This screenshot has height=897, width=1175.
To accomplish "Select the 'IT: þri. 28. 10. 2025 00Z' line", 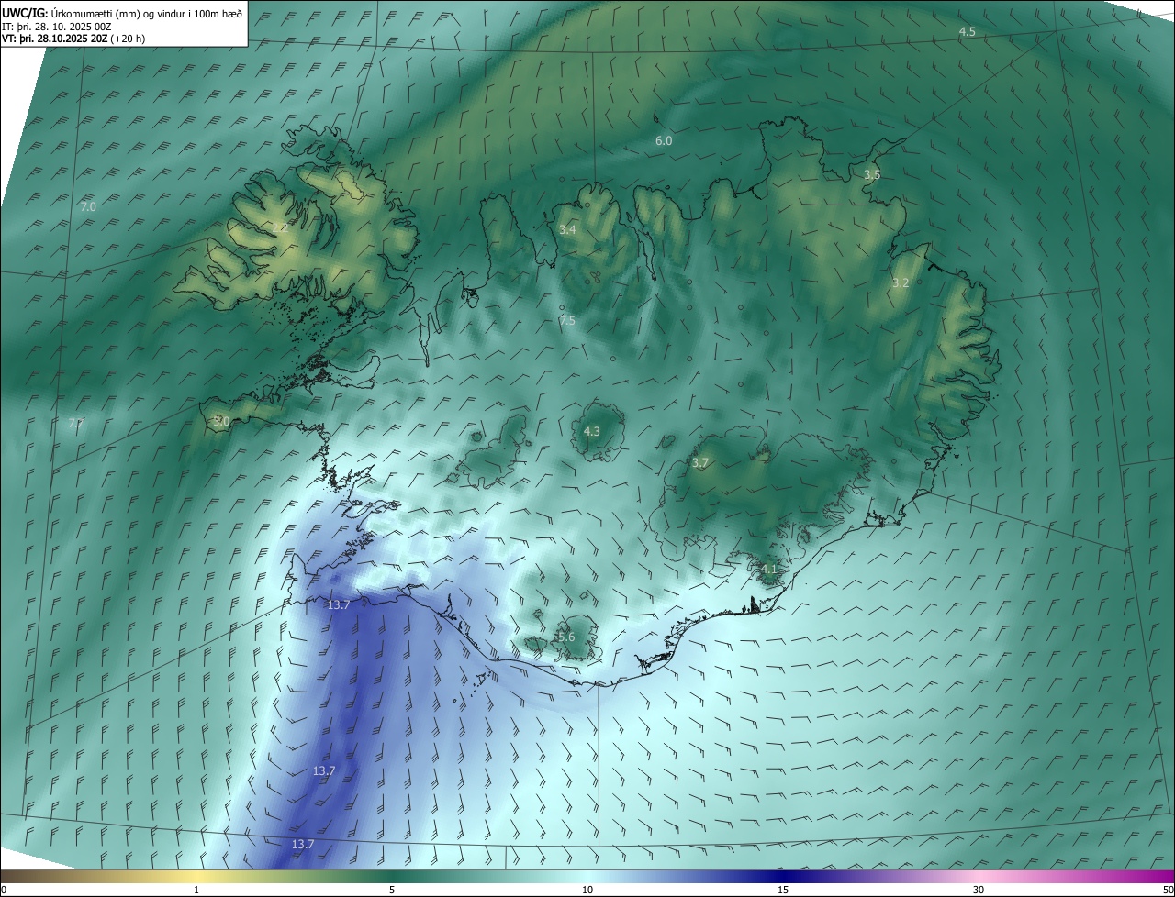I will [57, 26].
